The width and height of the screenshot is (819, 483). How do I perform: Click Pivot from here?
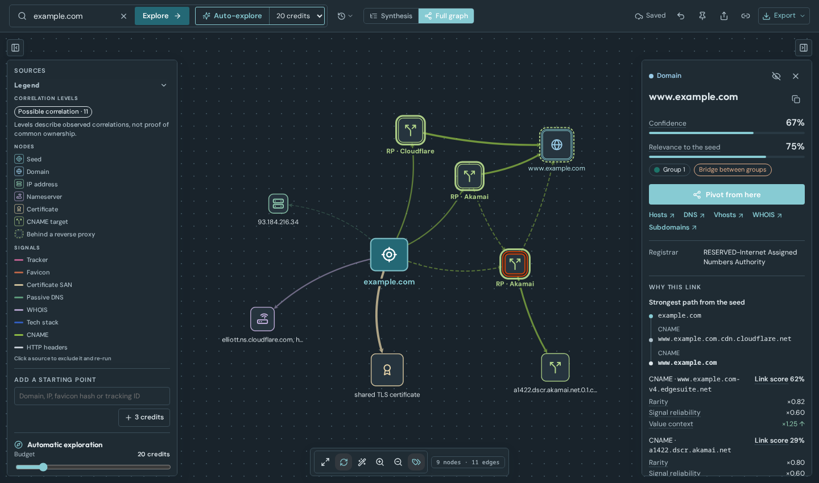[727, 194]
